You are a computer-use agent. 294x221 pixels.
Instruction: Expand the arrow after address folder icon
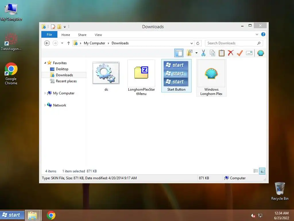pyautogui.click(x=81, y=43)
